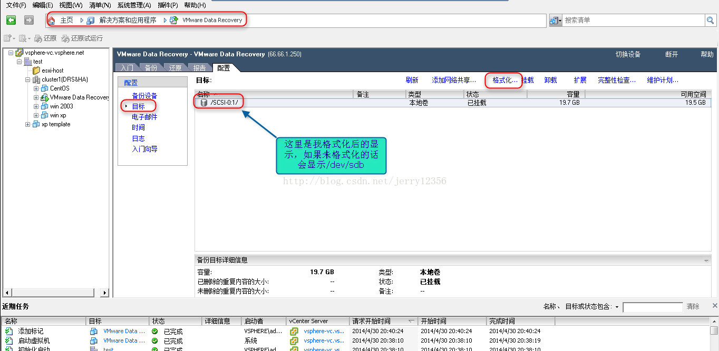
Task: Click the VMware Data Recovery breadcrumb icon
Action: pos(174,21)
